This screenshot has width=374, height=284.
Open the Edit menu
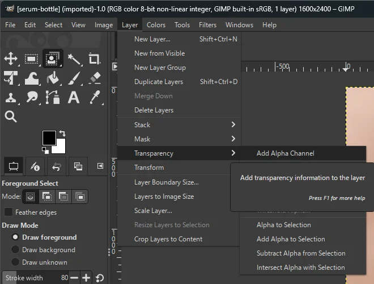[30, 25]
